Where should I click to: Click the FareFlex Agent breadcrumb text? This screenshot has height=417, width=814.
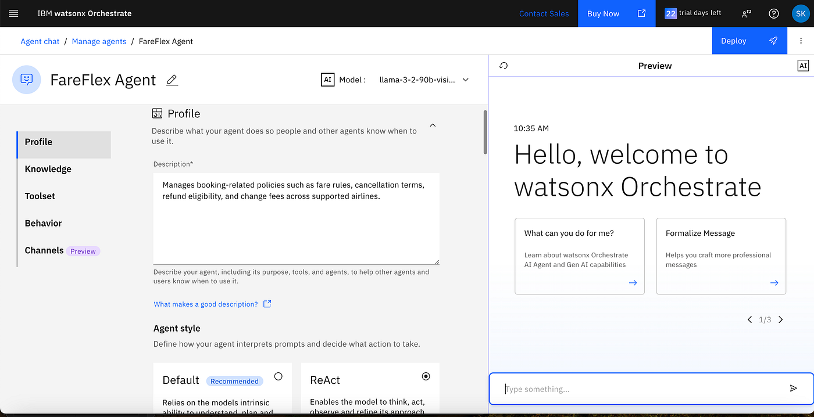(x=166, y=41)
